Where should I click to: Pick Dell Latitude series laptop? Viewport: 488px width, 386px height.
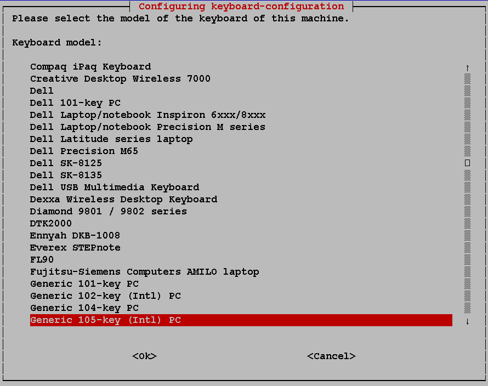111,139
